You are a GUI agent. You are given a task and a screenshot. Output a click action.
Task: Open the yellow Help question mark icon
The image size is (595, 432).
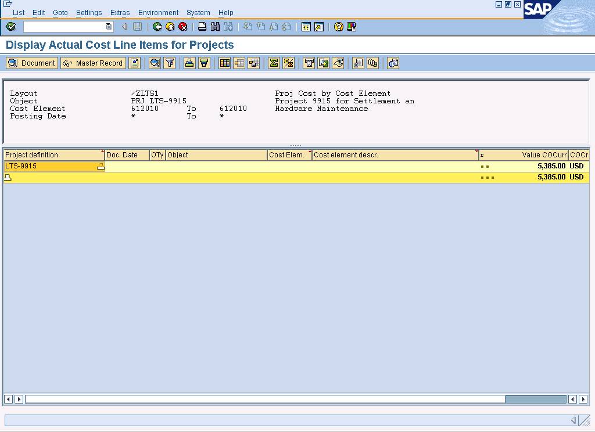point(339,27)
